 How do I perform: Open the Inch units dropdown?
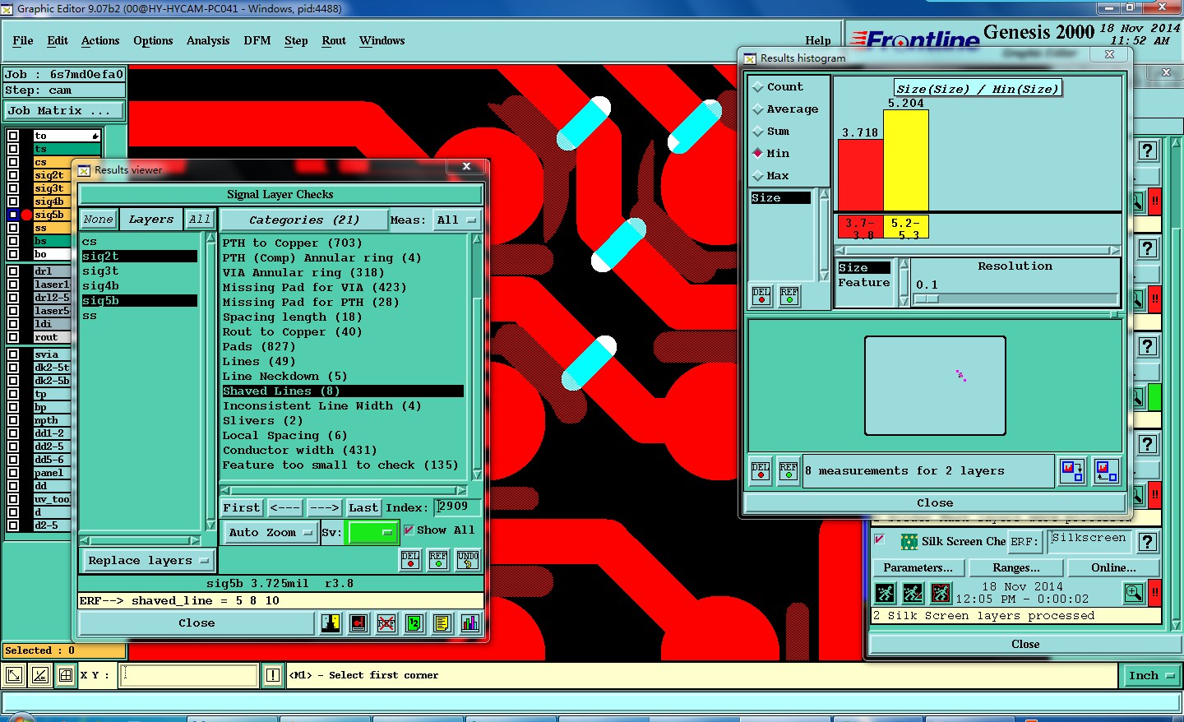1150,676
